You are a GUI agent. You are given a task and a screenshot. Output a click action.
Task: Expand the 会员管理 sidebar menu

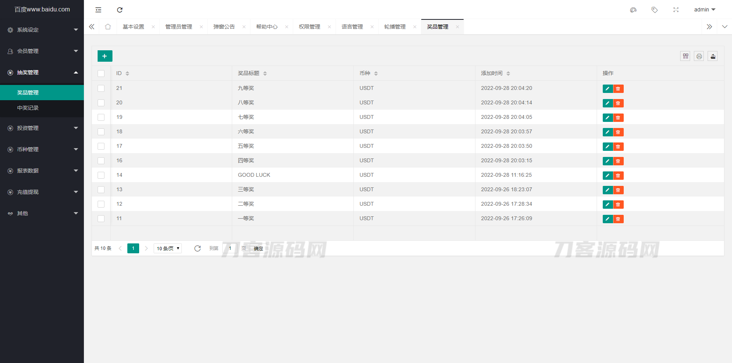pos(42,51)
